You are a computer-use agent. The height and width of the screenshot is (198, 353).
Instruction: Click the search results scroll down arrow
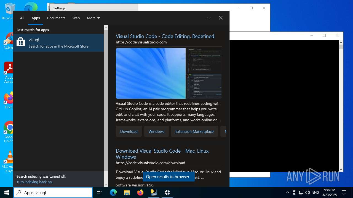click(106, 185)
